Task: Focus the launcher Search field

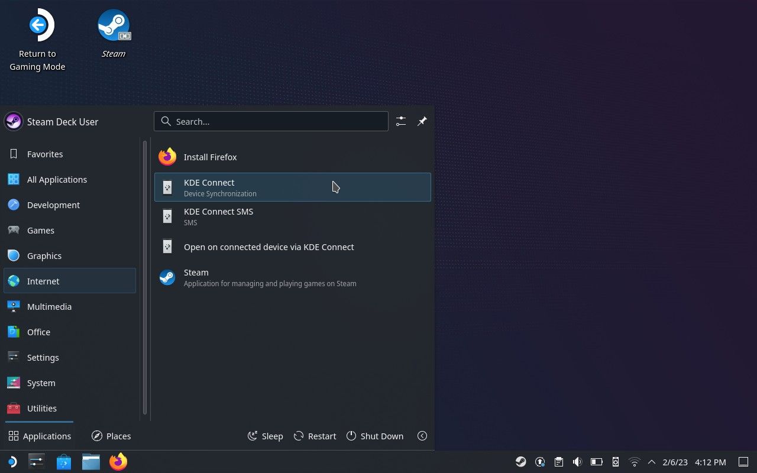Action: [271, 121]
